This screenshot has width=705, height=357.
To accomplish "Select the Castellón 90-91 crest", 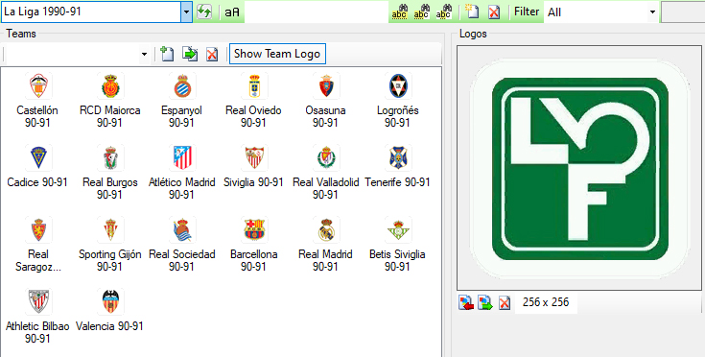I will (x=37, y=85).
